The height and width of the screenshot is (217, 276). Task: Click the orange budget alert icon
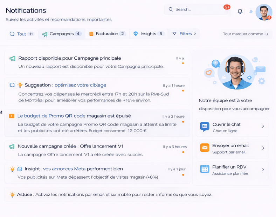pyautogui.click(x=12, y=116)
